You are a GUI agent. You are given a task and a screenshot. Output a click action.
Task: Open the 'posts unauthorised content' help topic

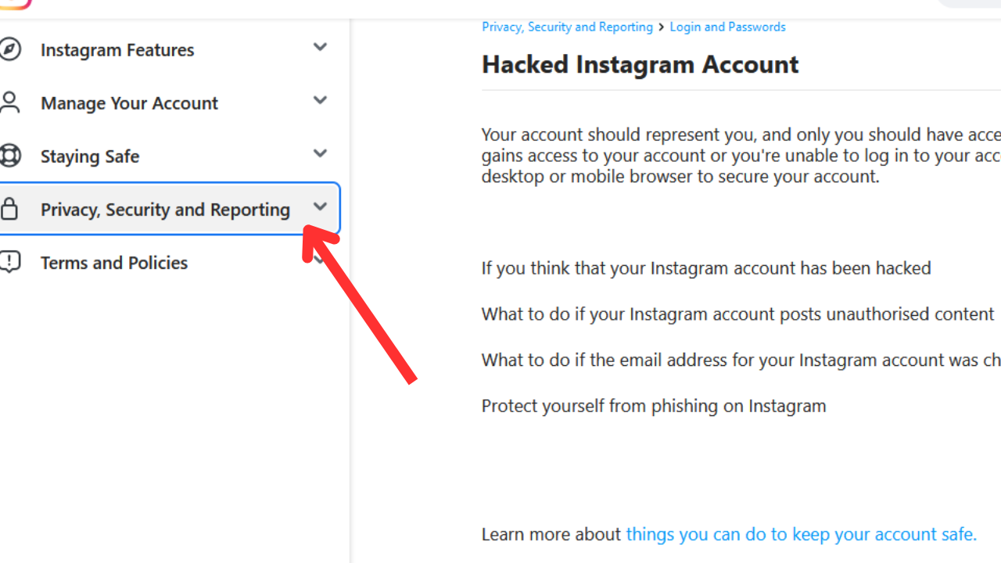[x=737, y=314]
